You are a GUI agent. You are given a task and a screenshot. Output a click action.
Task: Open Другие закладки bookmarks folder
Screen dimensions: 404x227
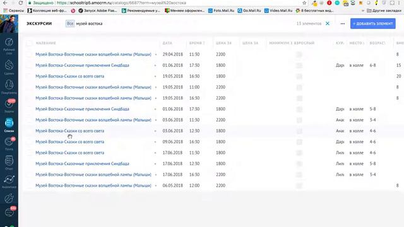tap(384, 11)
